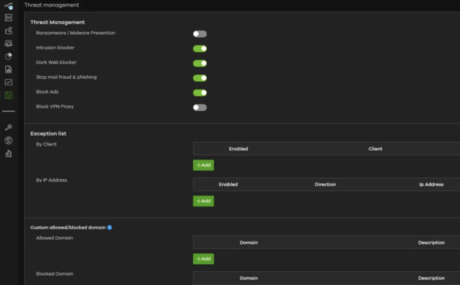Click the Intrusion blocker label

tap(55, 48)
